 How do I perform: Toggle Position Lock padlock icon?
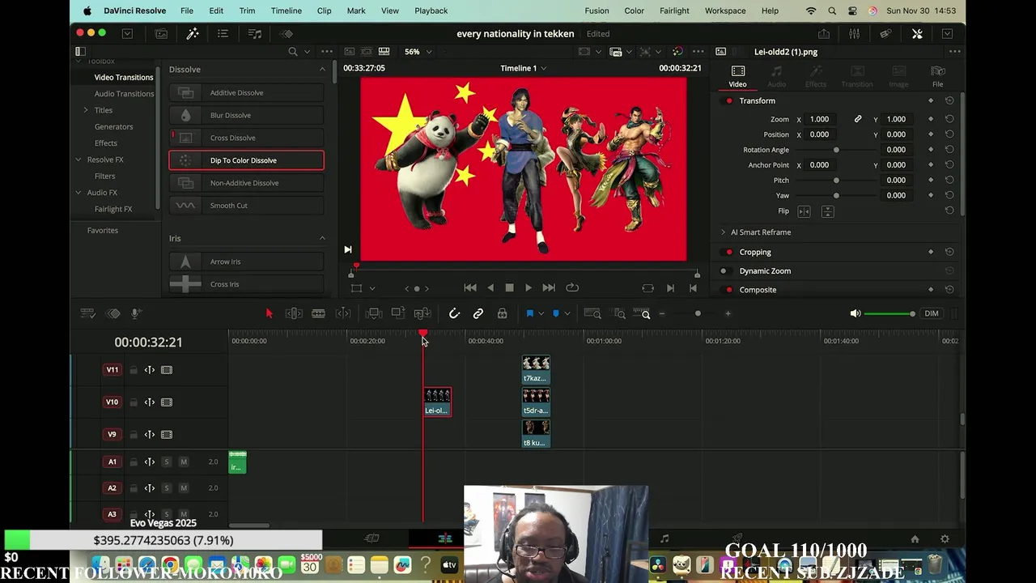(x=502, y=313)
